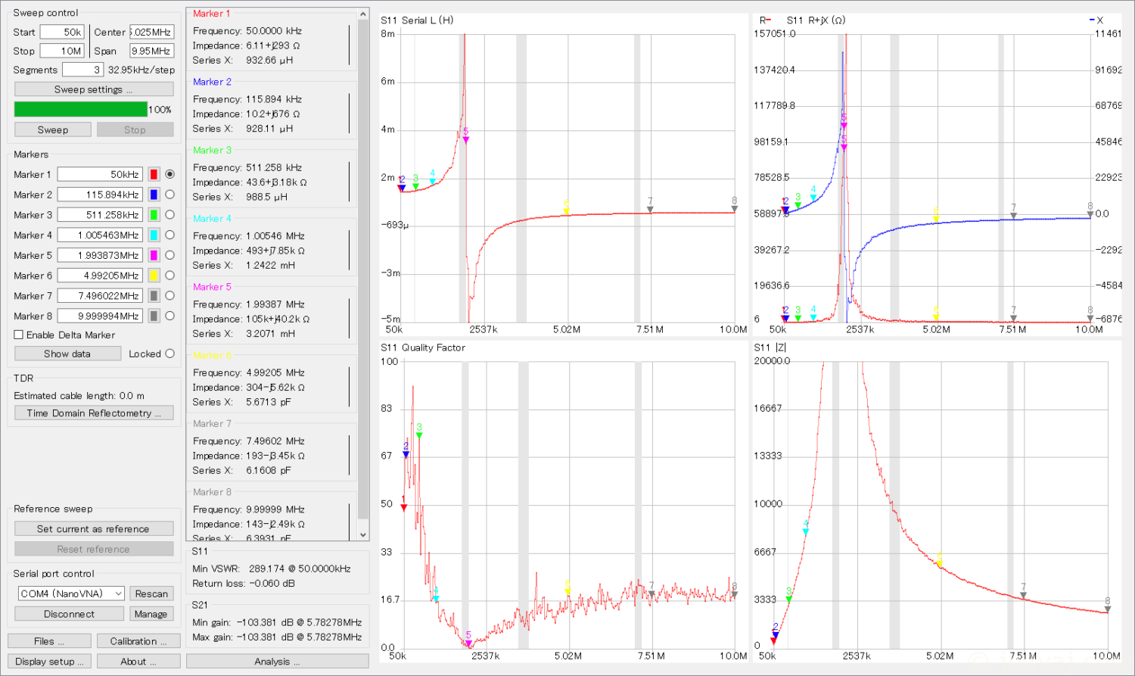Screen dimensions: 1135x676
Task: Start a sweep with the Sweep button
Action: pyautogui.click(x=53, y=129)
